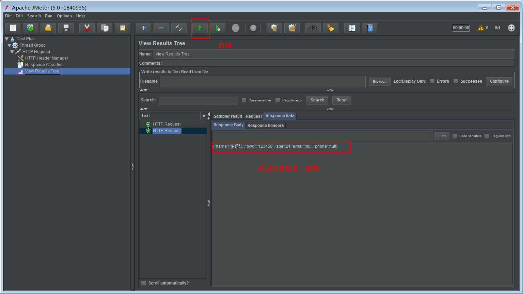
Task: Click the Cut scissors icon
Action: 87,28
